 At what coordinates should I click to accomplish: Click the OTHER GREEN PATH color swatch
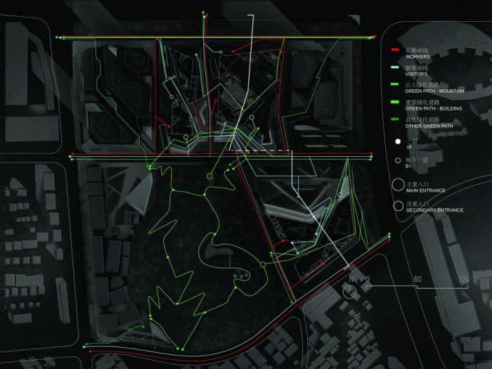click(x=395, y=119)
